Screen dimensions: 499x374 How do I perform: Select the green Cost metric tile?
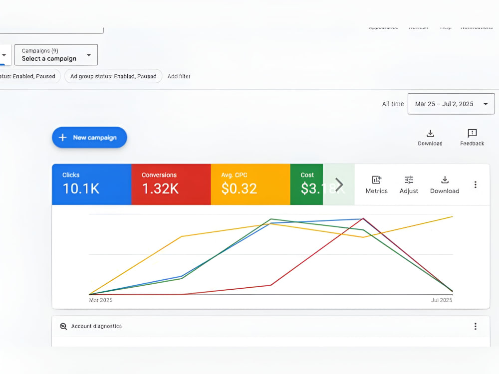coord(306,185)
